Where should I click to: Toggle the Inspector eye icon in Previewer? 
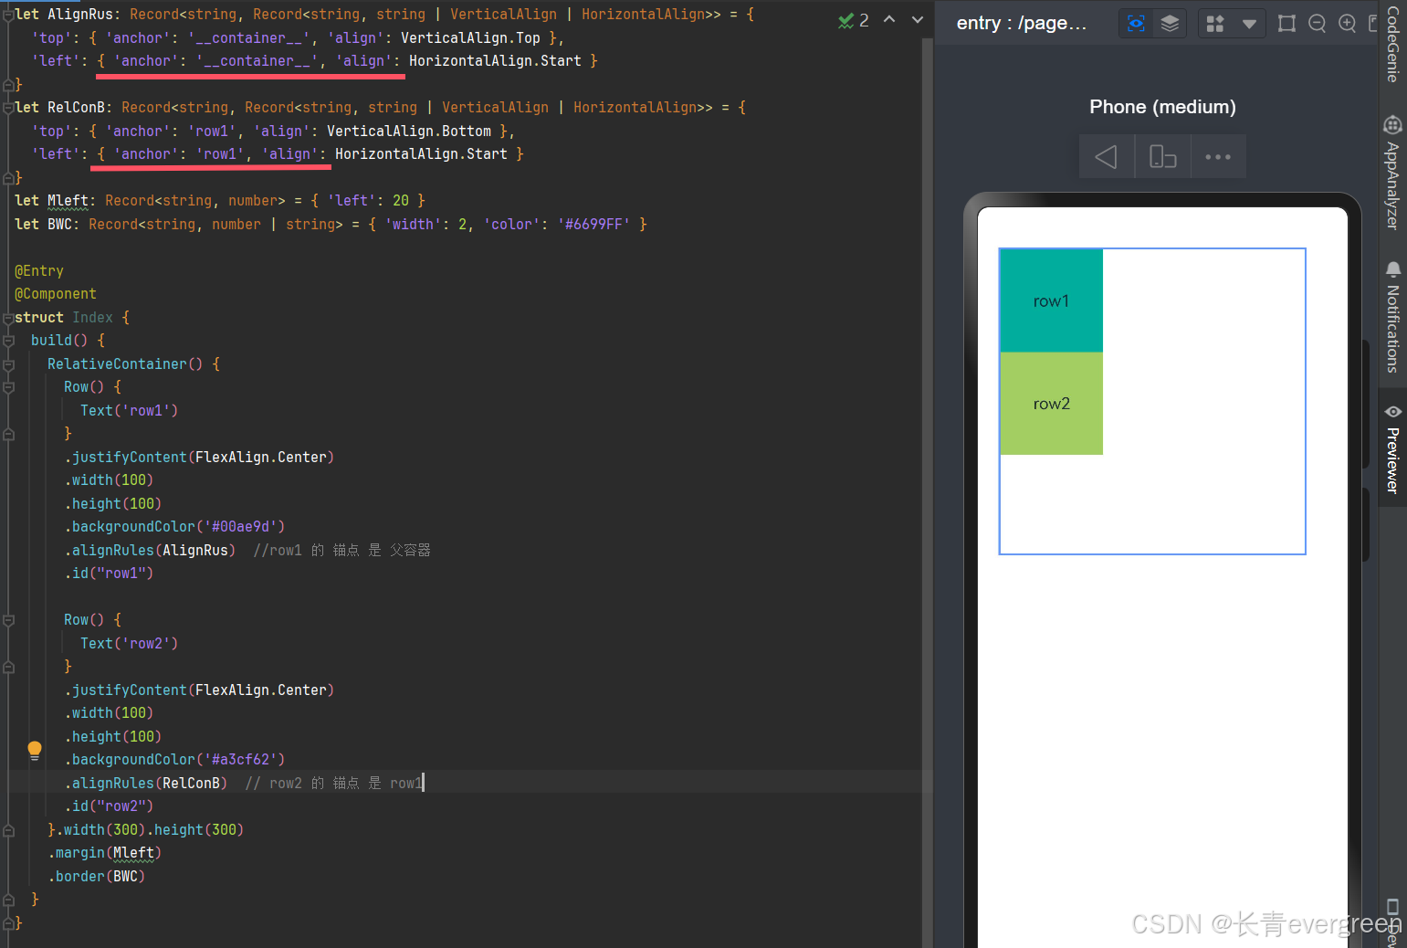tap(1136, 24)
